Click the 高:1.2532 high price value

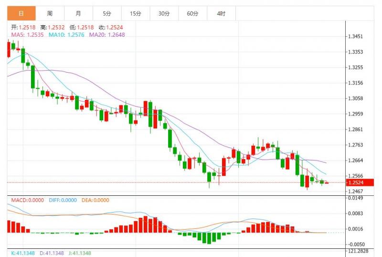pos(53,28)
